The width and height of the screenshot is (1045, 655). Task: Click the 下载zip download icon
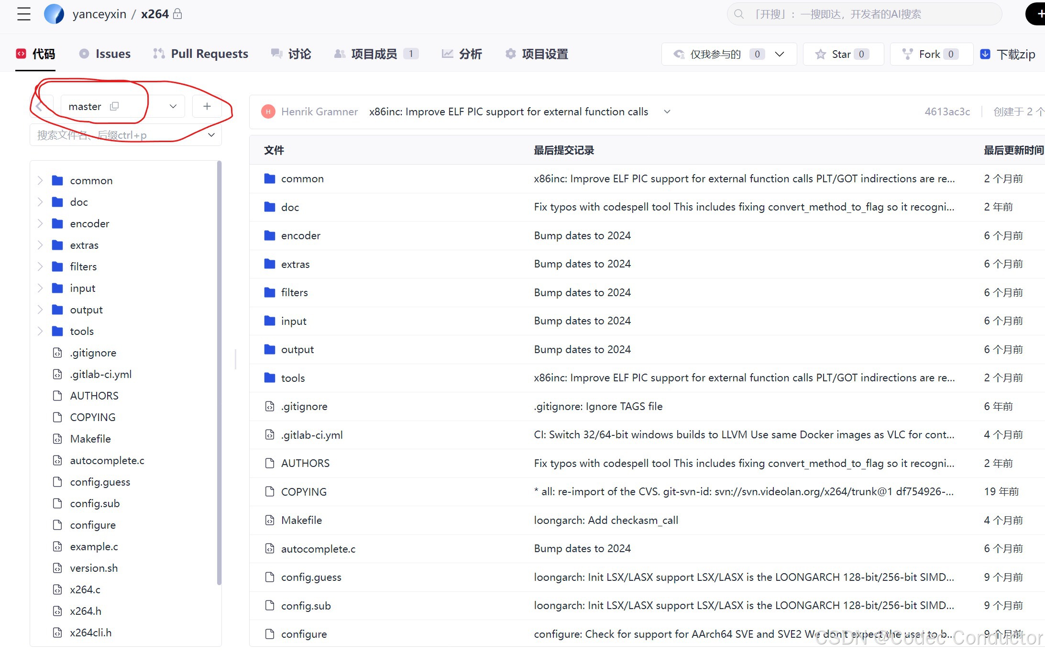(x=985, y=54)
